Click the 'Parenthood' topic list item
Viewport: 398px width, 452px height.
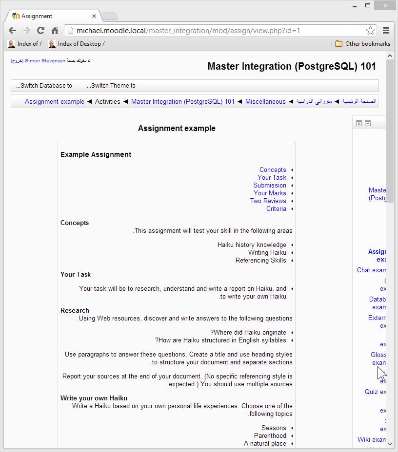270,435
